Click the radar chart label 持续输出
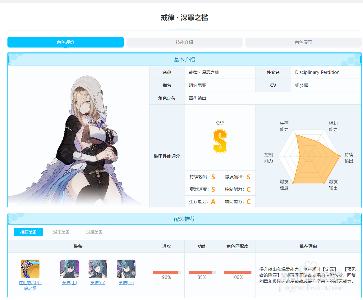363x300 pixels. pos(349,158)
